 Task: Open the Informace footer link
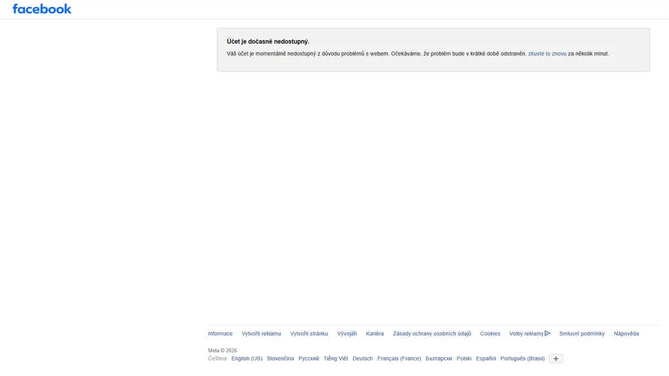tap(220, 334)
